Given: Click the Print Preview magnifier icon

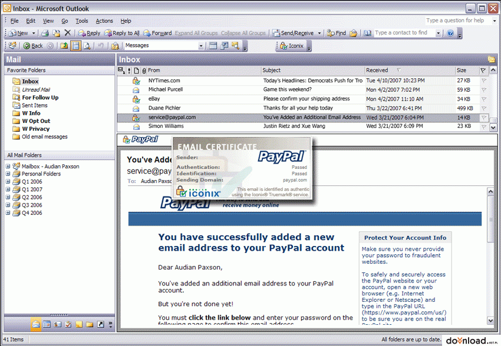Looking at the screenshot, I should click(87, 45).
